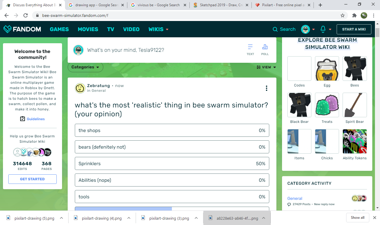Image resolution: width=380 pixels, height=225 pixels.
Task: Go forward to the next page
Action: (16, 15)
